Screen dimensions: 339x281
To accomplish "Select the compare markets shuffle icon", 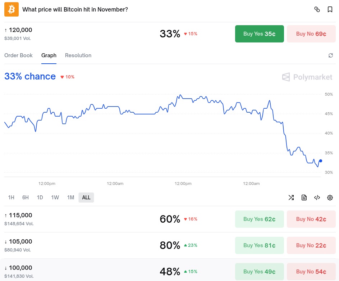I will point(291,198).
